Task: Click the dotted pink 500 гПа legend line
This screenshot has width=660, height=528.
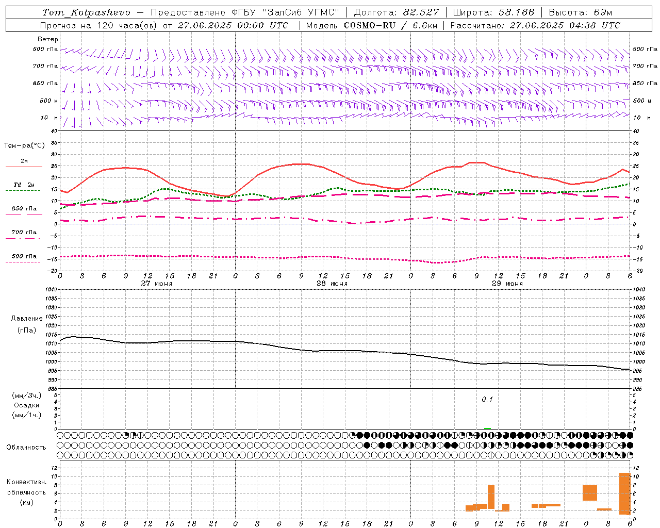Action: [x=23, y=262]
